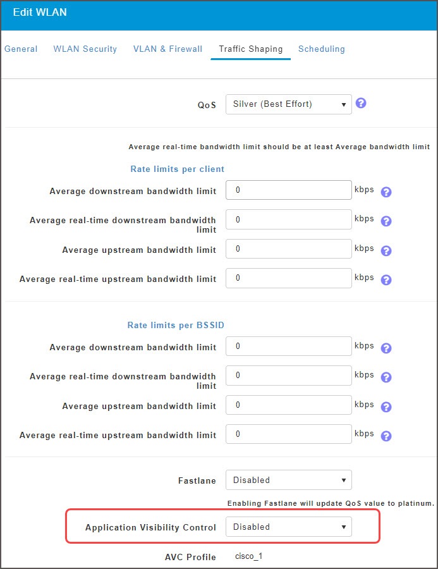Open the QoS dropdown showing Silver (Best Effort)

[x=288, y=104]
